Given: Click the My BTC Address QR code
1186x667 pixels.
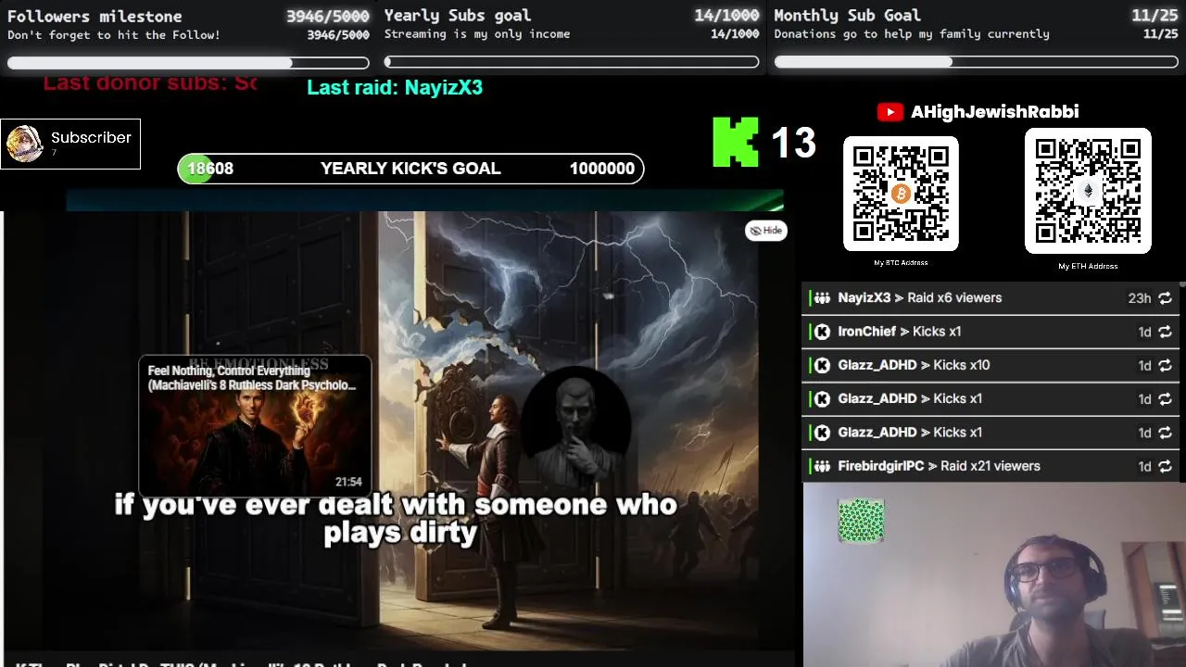Looking at the screenshot, I should (901, 194).
